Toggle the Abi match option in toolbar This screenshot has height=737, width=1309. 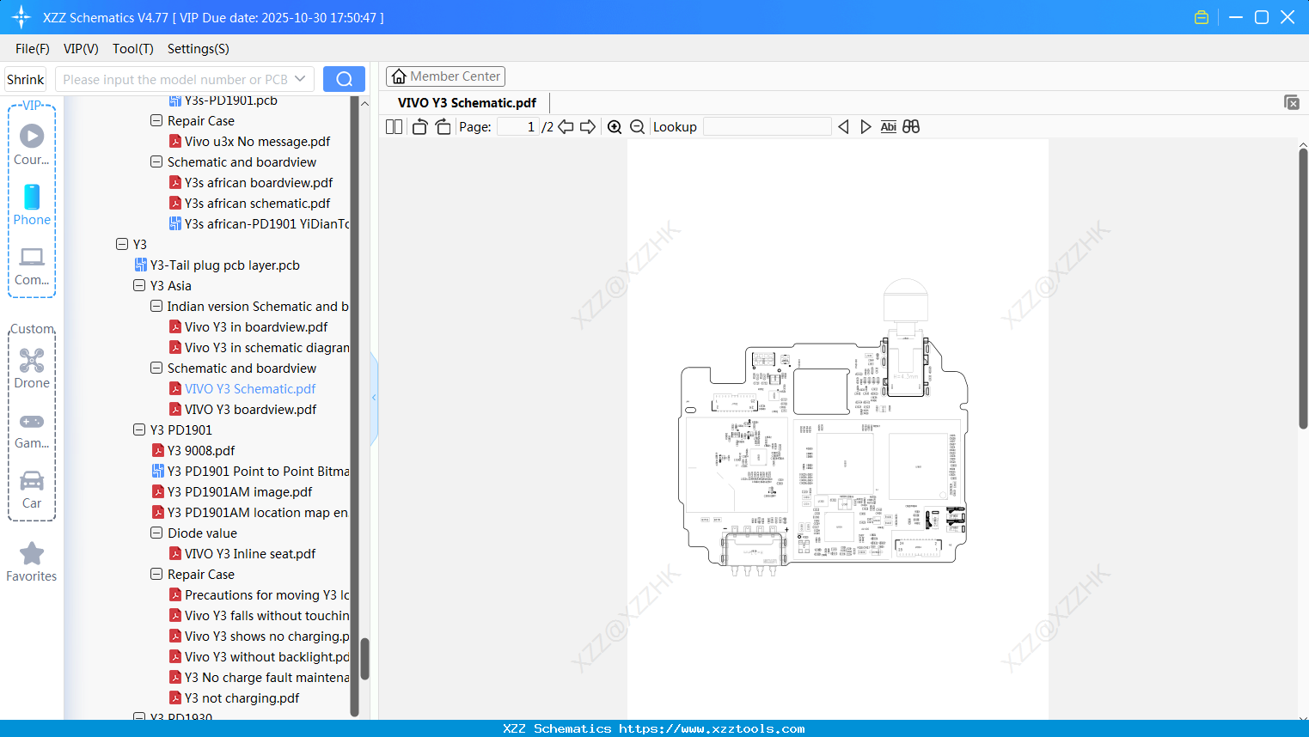(888, 126)
